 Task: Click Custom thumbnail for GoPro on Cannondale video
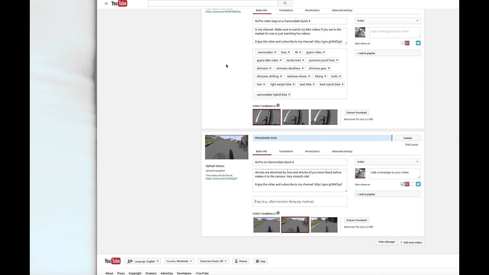tap(356, 220)
